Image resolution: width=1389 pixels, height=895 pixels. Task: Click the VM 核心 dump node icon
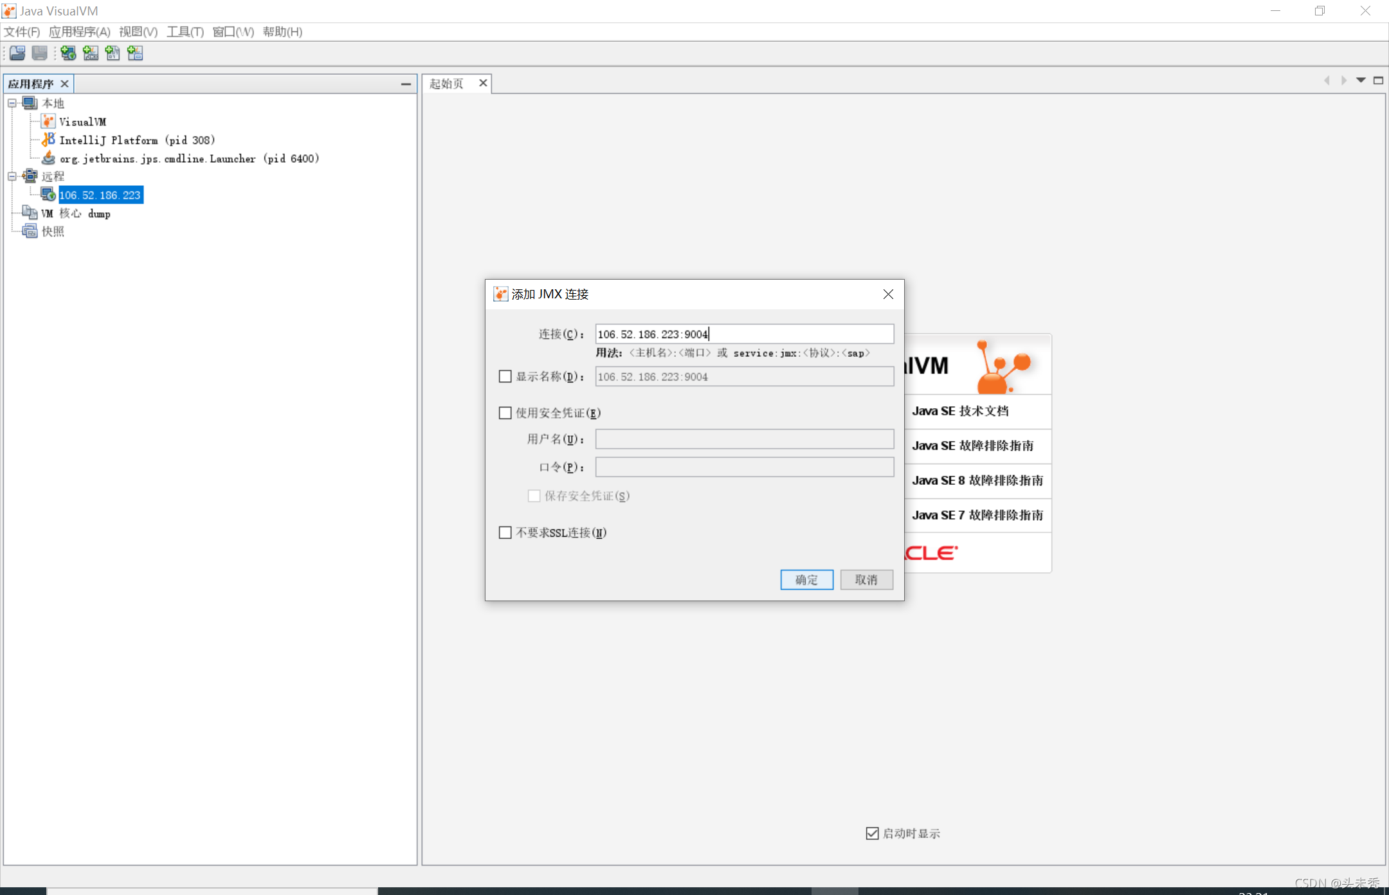30,213
